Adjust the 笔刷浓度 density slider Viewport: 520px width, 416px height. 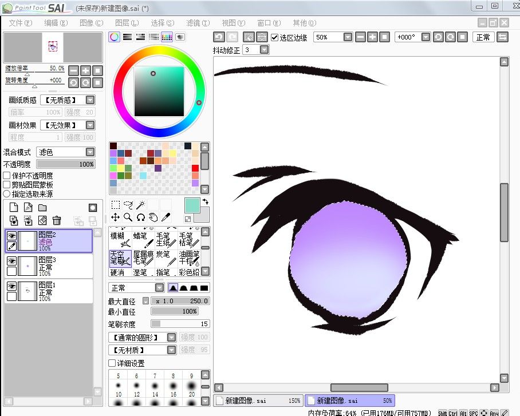click(x=180, y=323)
